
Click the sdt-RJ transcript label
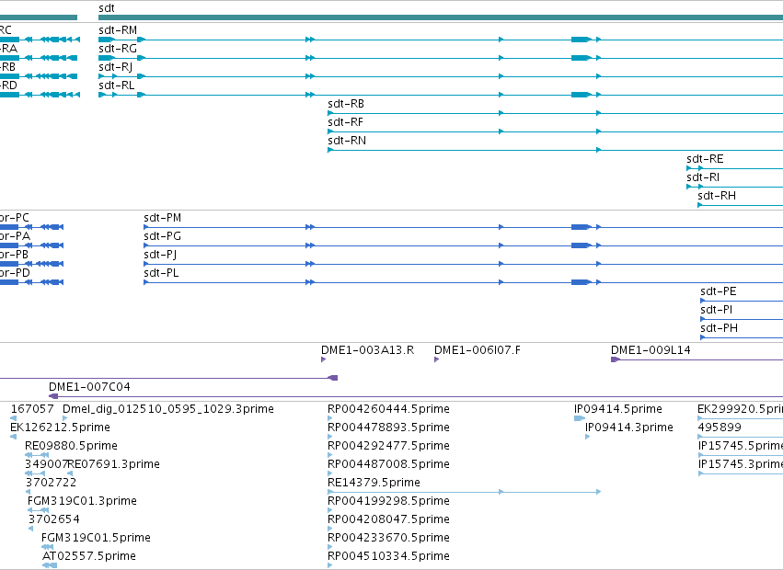[x=115, y=67]
